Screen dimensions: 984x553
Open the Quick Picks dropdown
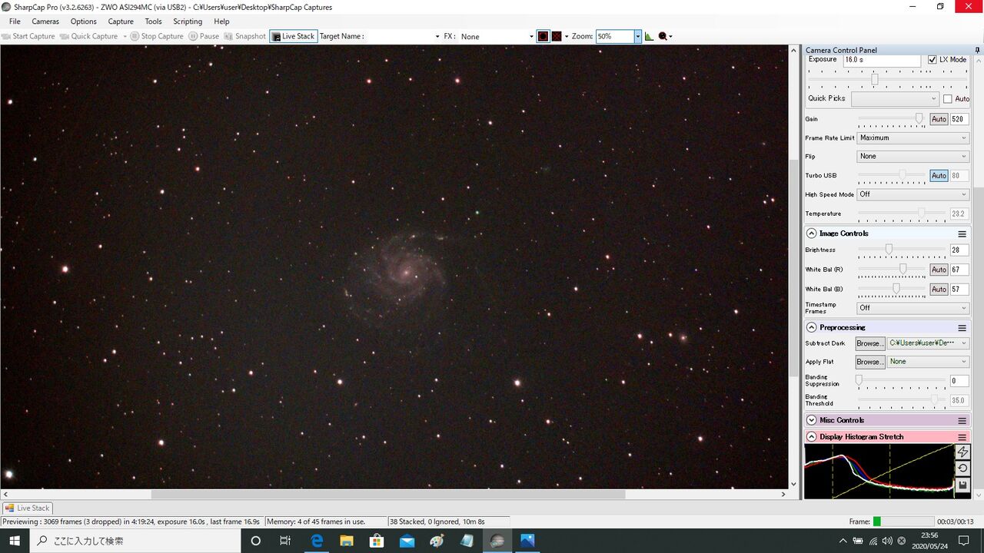[895, 98]
